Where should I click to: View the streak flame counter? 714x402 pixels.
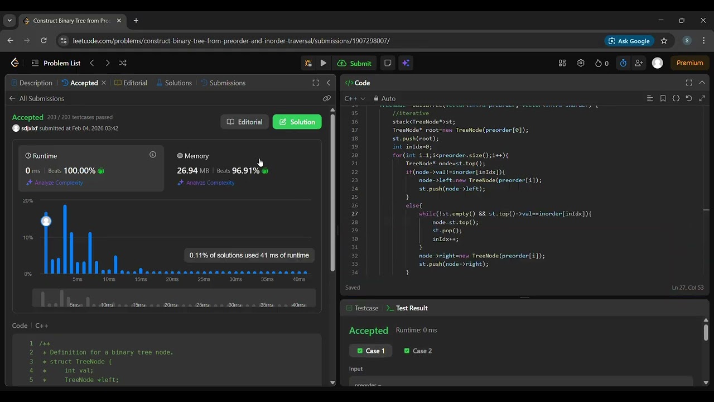click(x=601, y=63)
